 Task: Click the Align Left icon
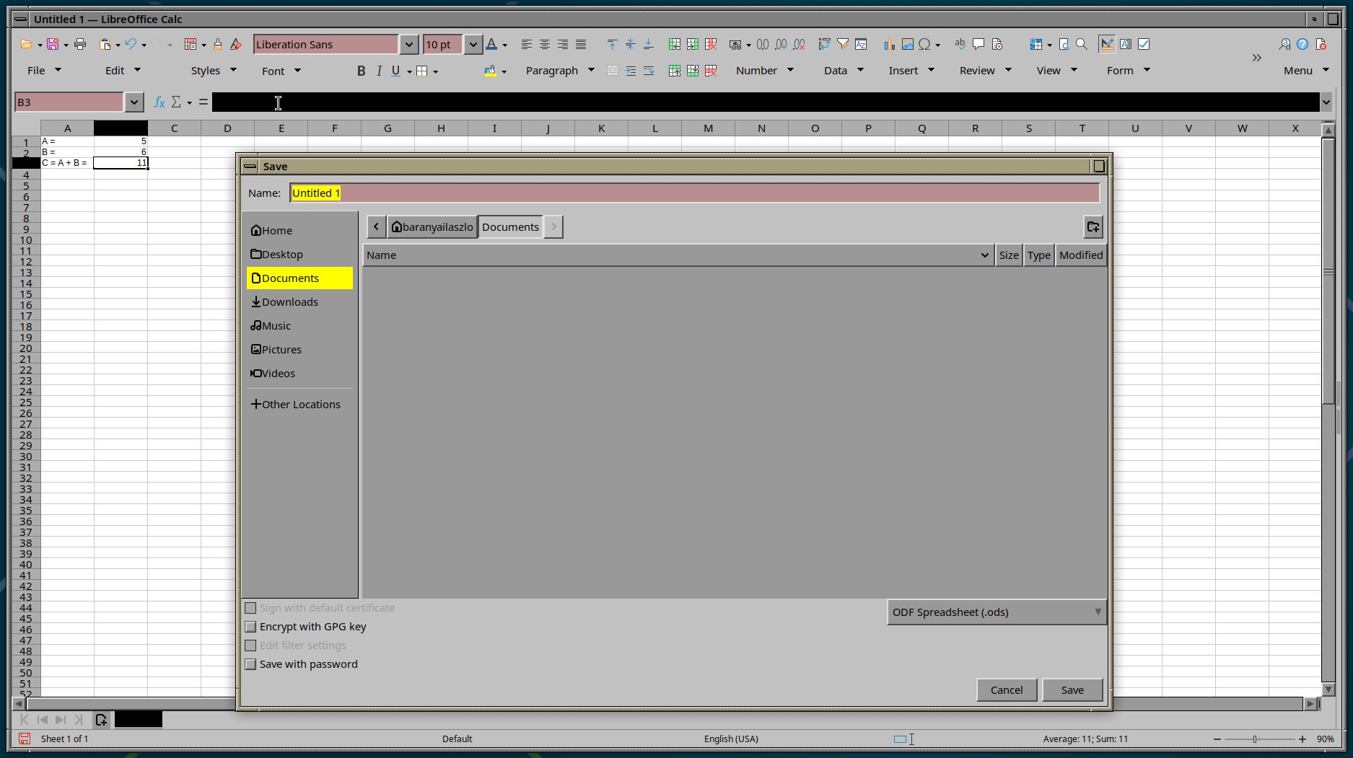pos(526,44)
